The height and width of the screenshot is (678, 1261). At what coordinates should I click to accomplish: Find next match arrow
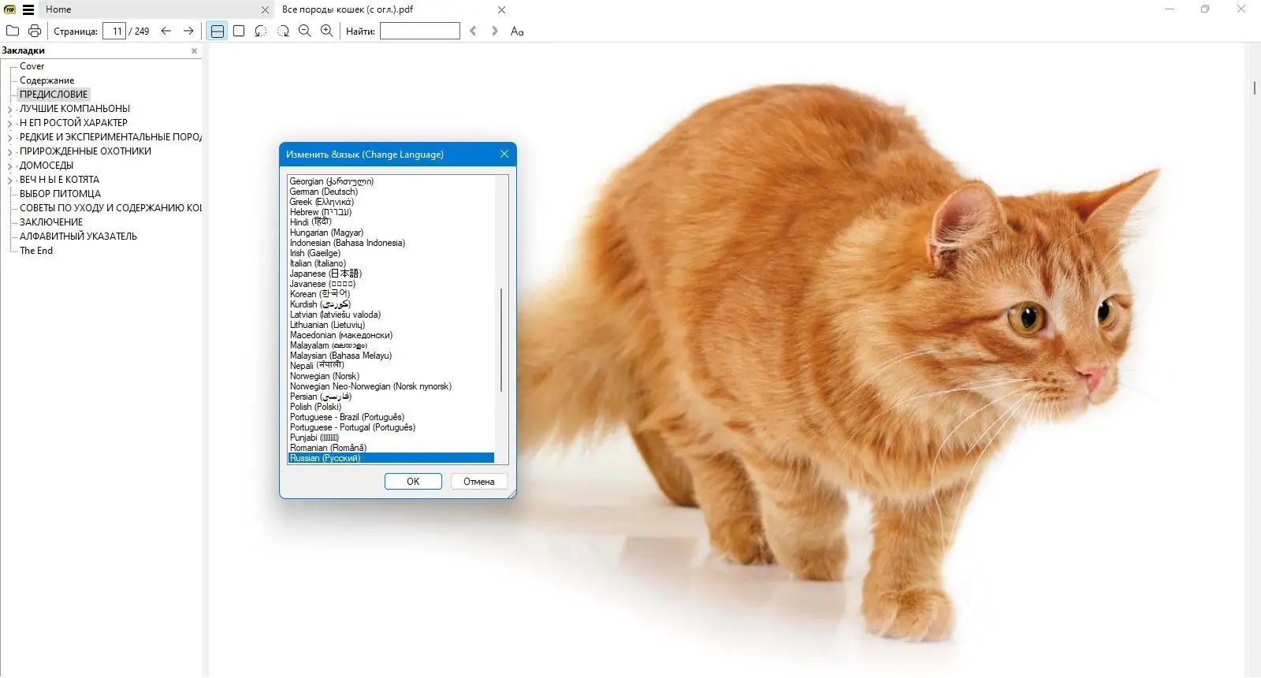(495, 31)
